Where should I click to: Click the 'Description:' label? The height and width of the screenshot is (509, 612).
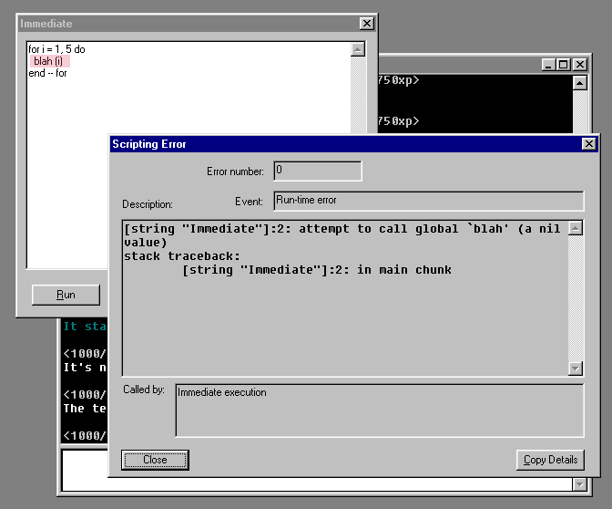pos(148,204)
